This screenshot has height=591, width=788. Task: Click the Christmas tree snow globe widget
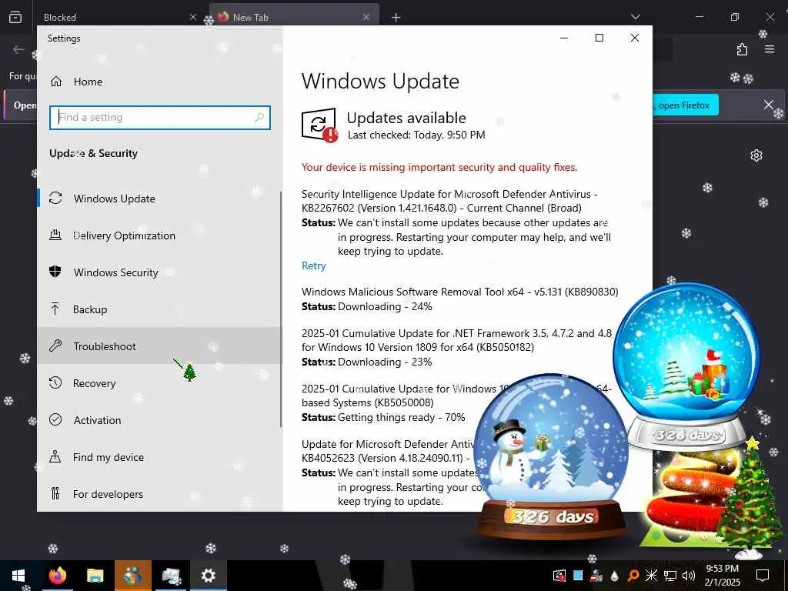point(686,367)
